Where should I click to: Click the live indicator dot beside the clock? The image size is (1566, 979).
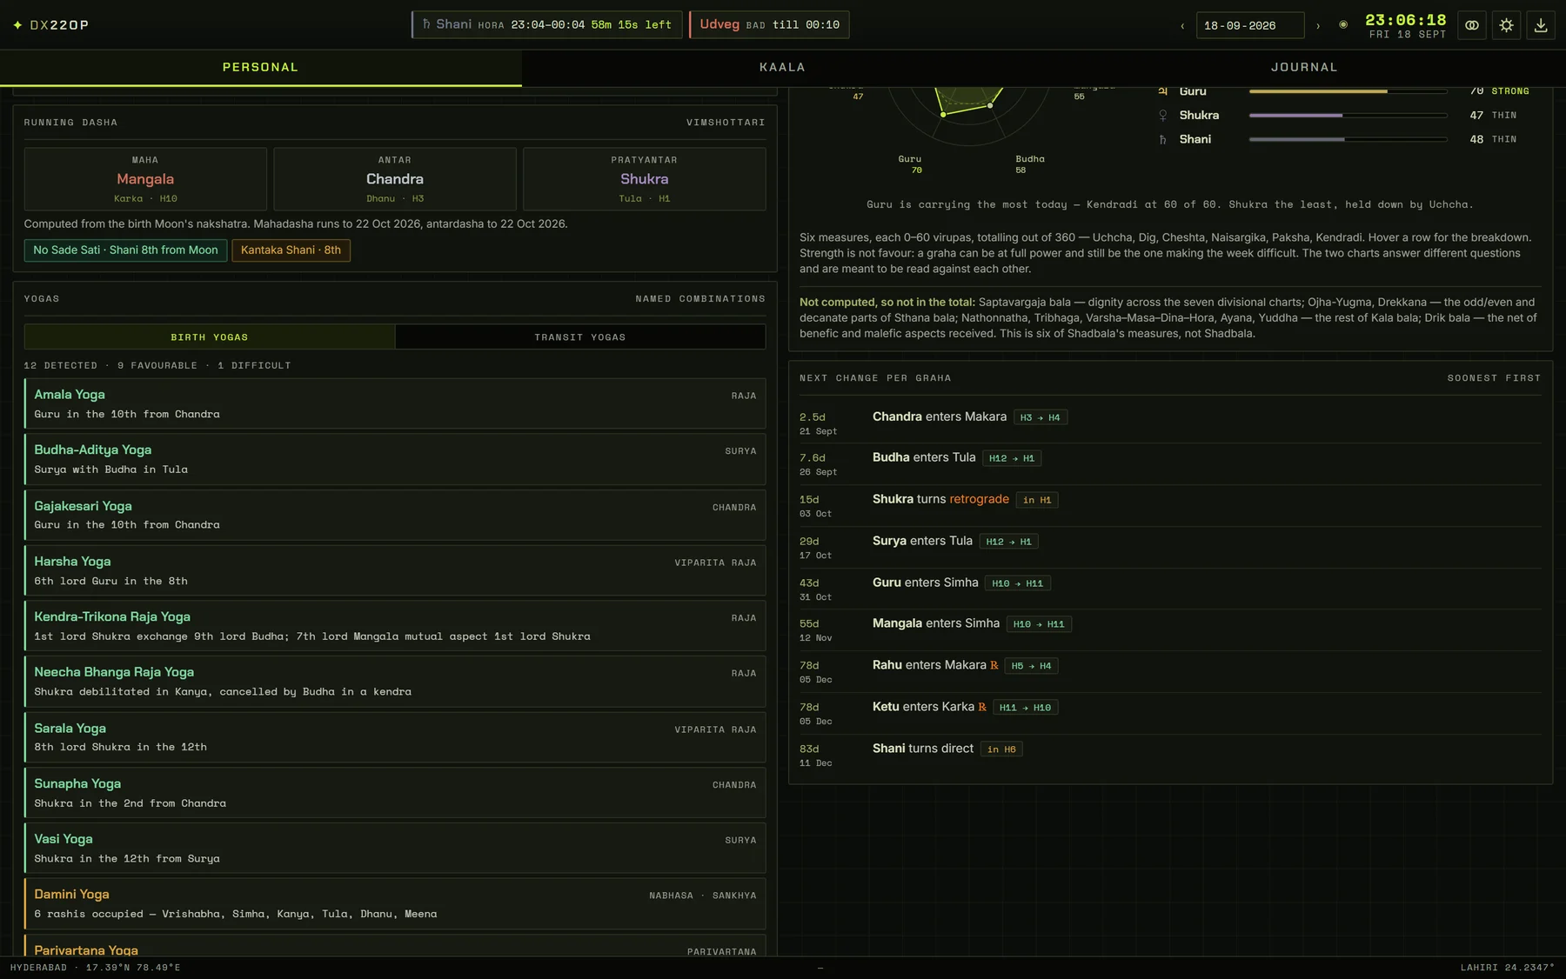[x=1343, y=24]
